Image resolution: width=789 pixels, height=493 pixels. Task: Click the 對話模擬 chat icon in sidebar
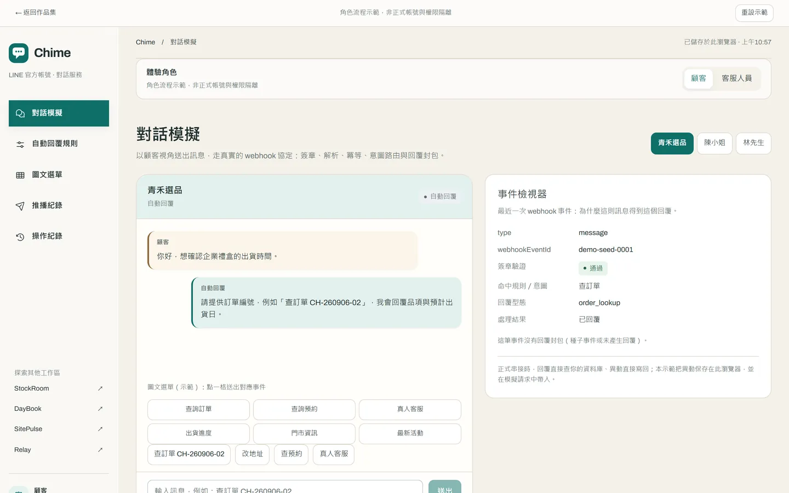(20, 113)
